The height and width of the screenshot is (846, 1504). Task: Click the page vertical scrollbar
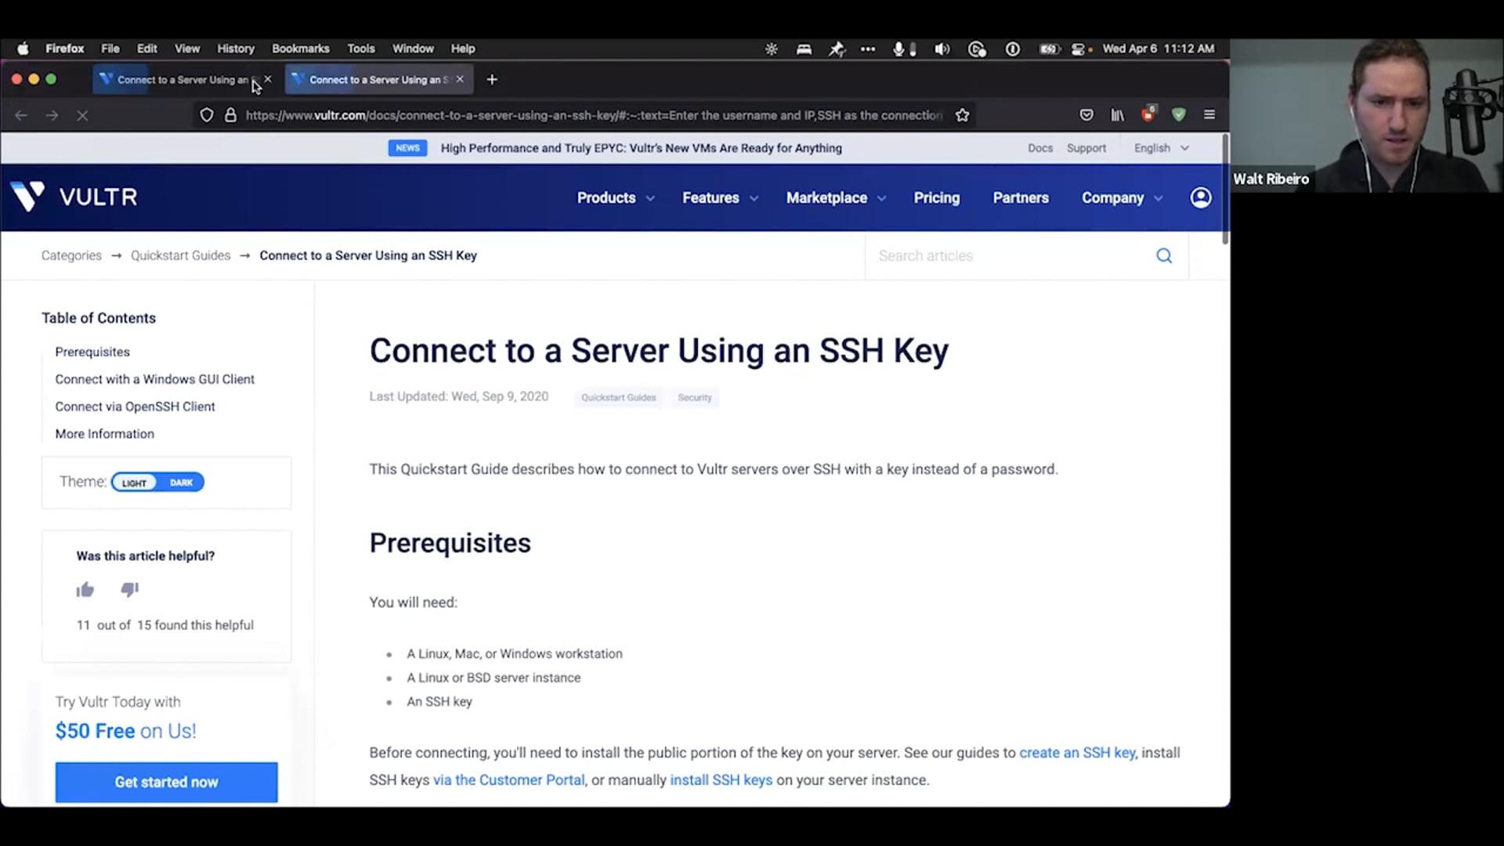[x=1224, y=188]
